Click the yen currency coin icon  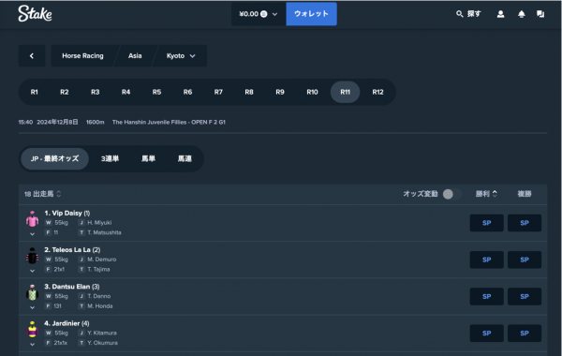point(264,14)
